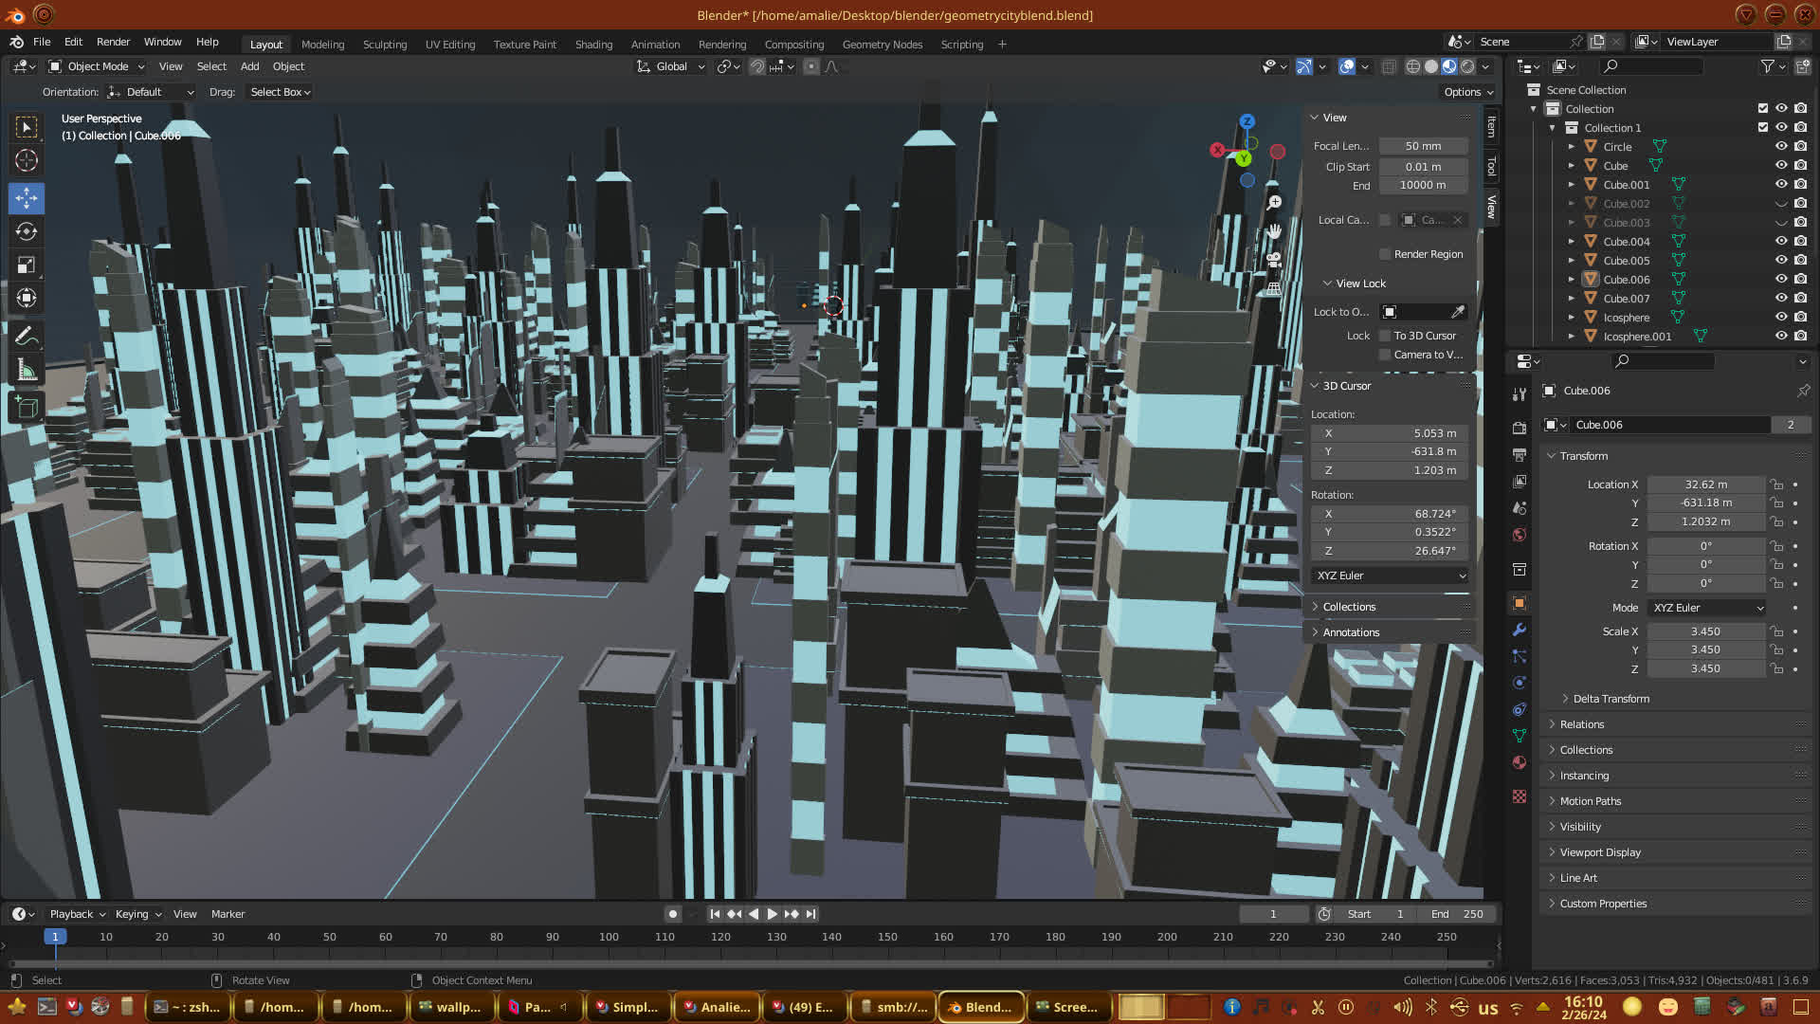Click the Cursor tool icon
This screenshot has width=1820, height=1024.
pyautogui.click(x=27, y=160)
